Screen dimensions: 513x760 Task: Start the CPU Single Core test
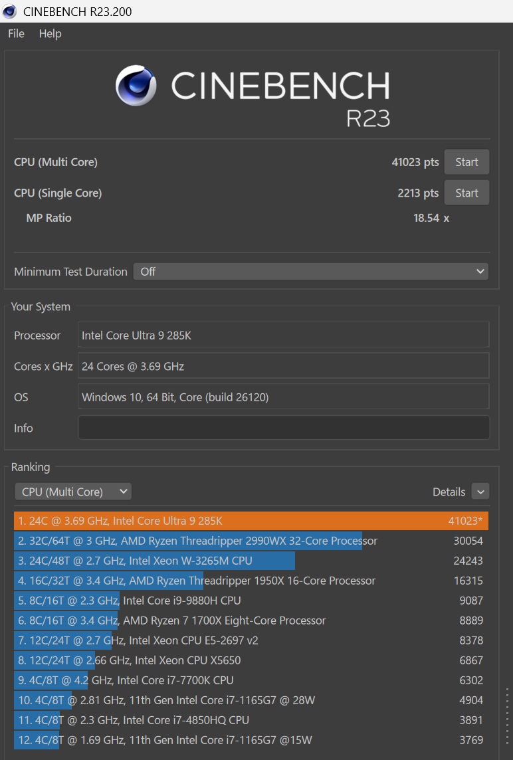[x=466, y=193]
